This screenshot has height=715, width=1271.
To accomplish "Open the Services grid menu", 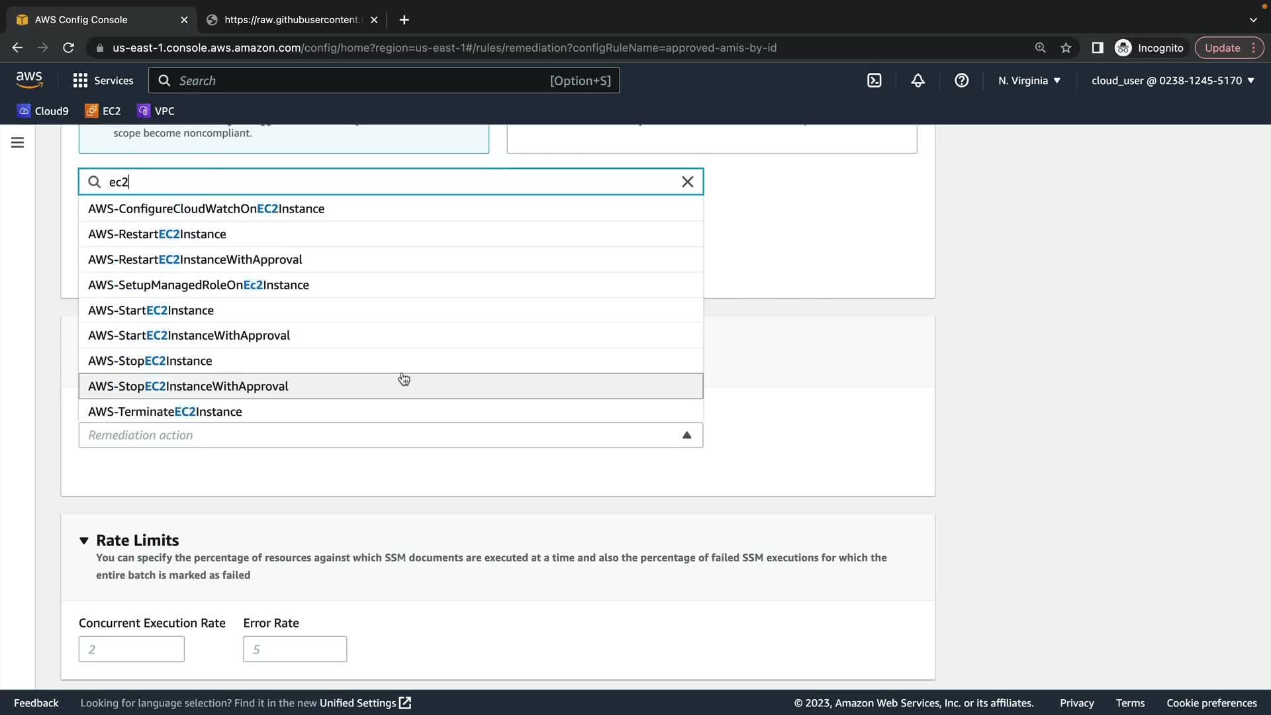I will coord(103,81).
